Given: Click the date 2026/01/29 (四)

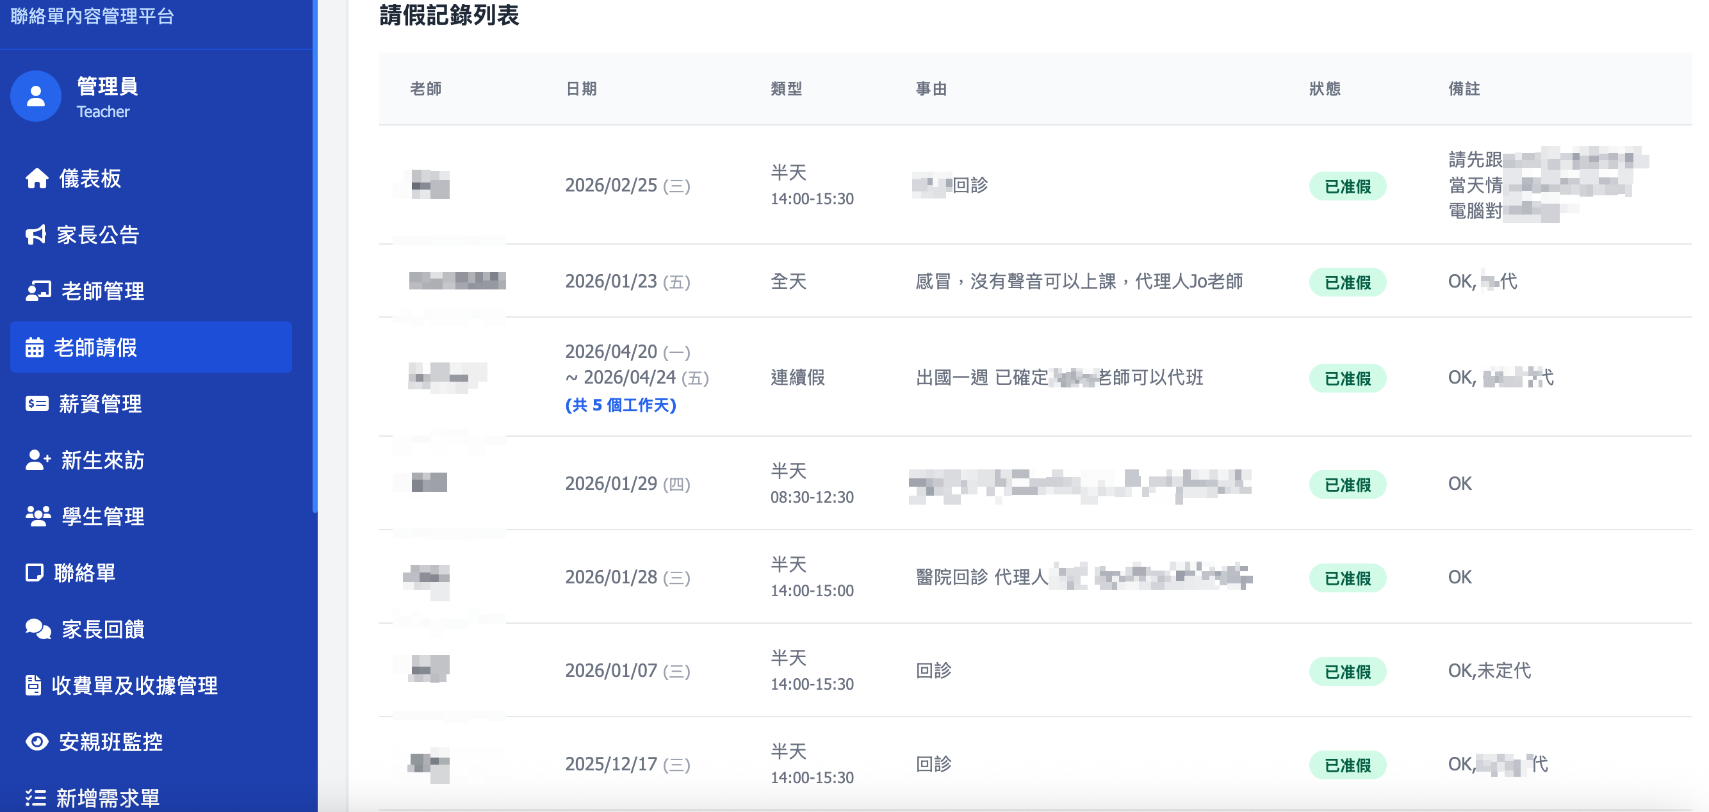Looking at the screenshot, I should (628, 484).
